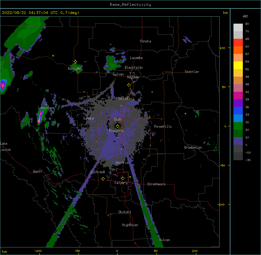Click the white asterisk marker east of Innisfail
The height and width of the screenshot is (255, 261).
point(152,92)
